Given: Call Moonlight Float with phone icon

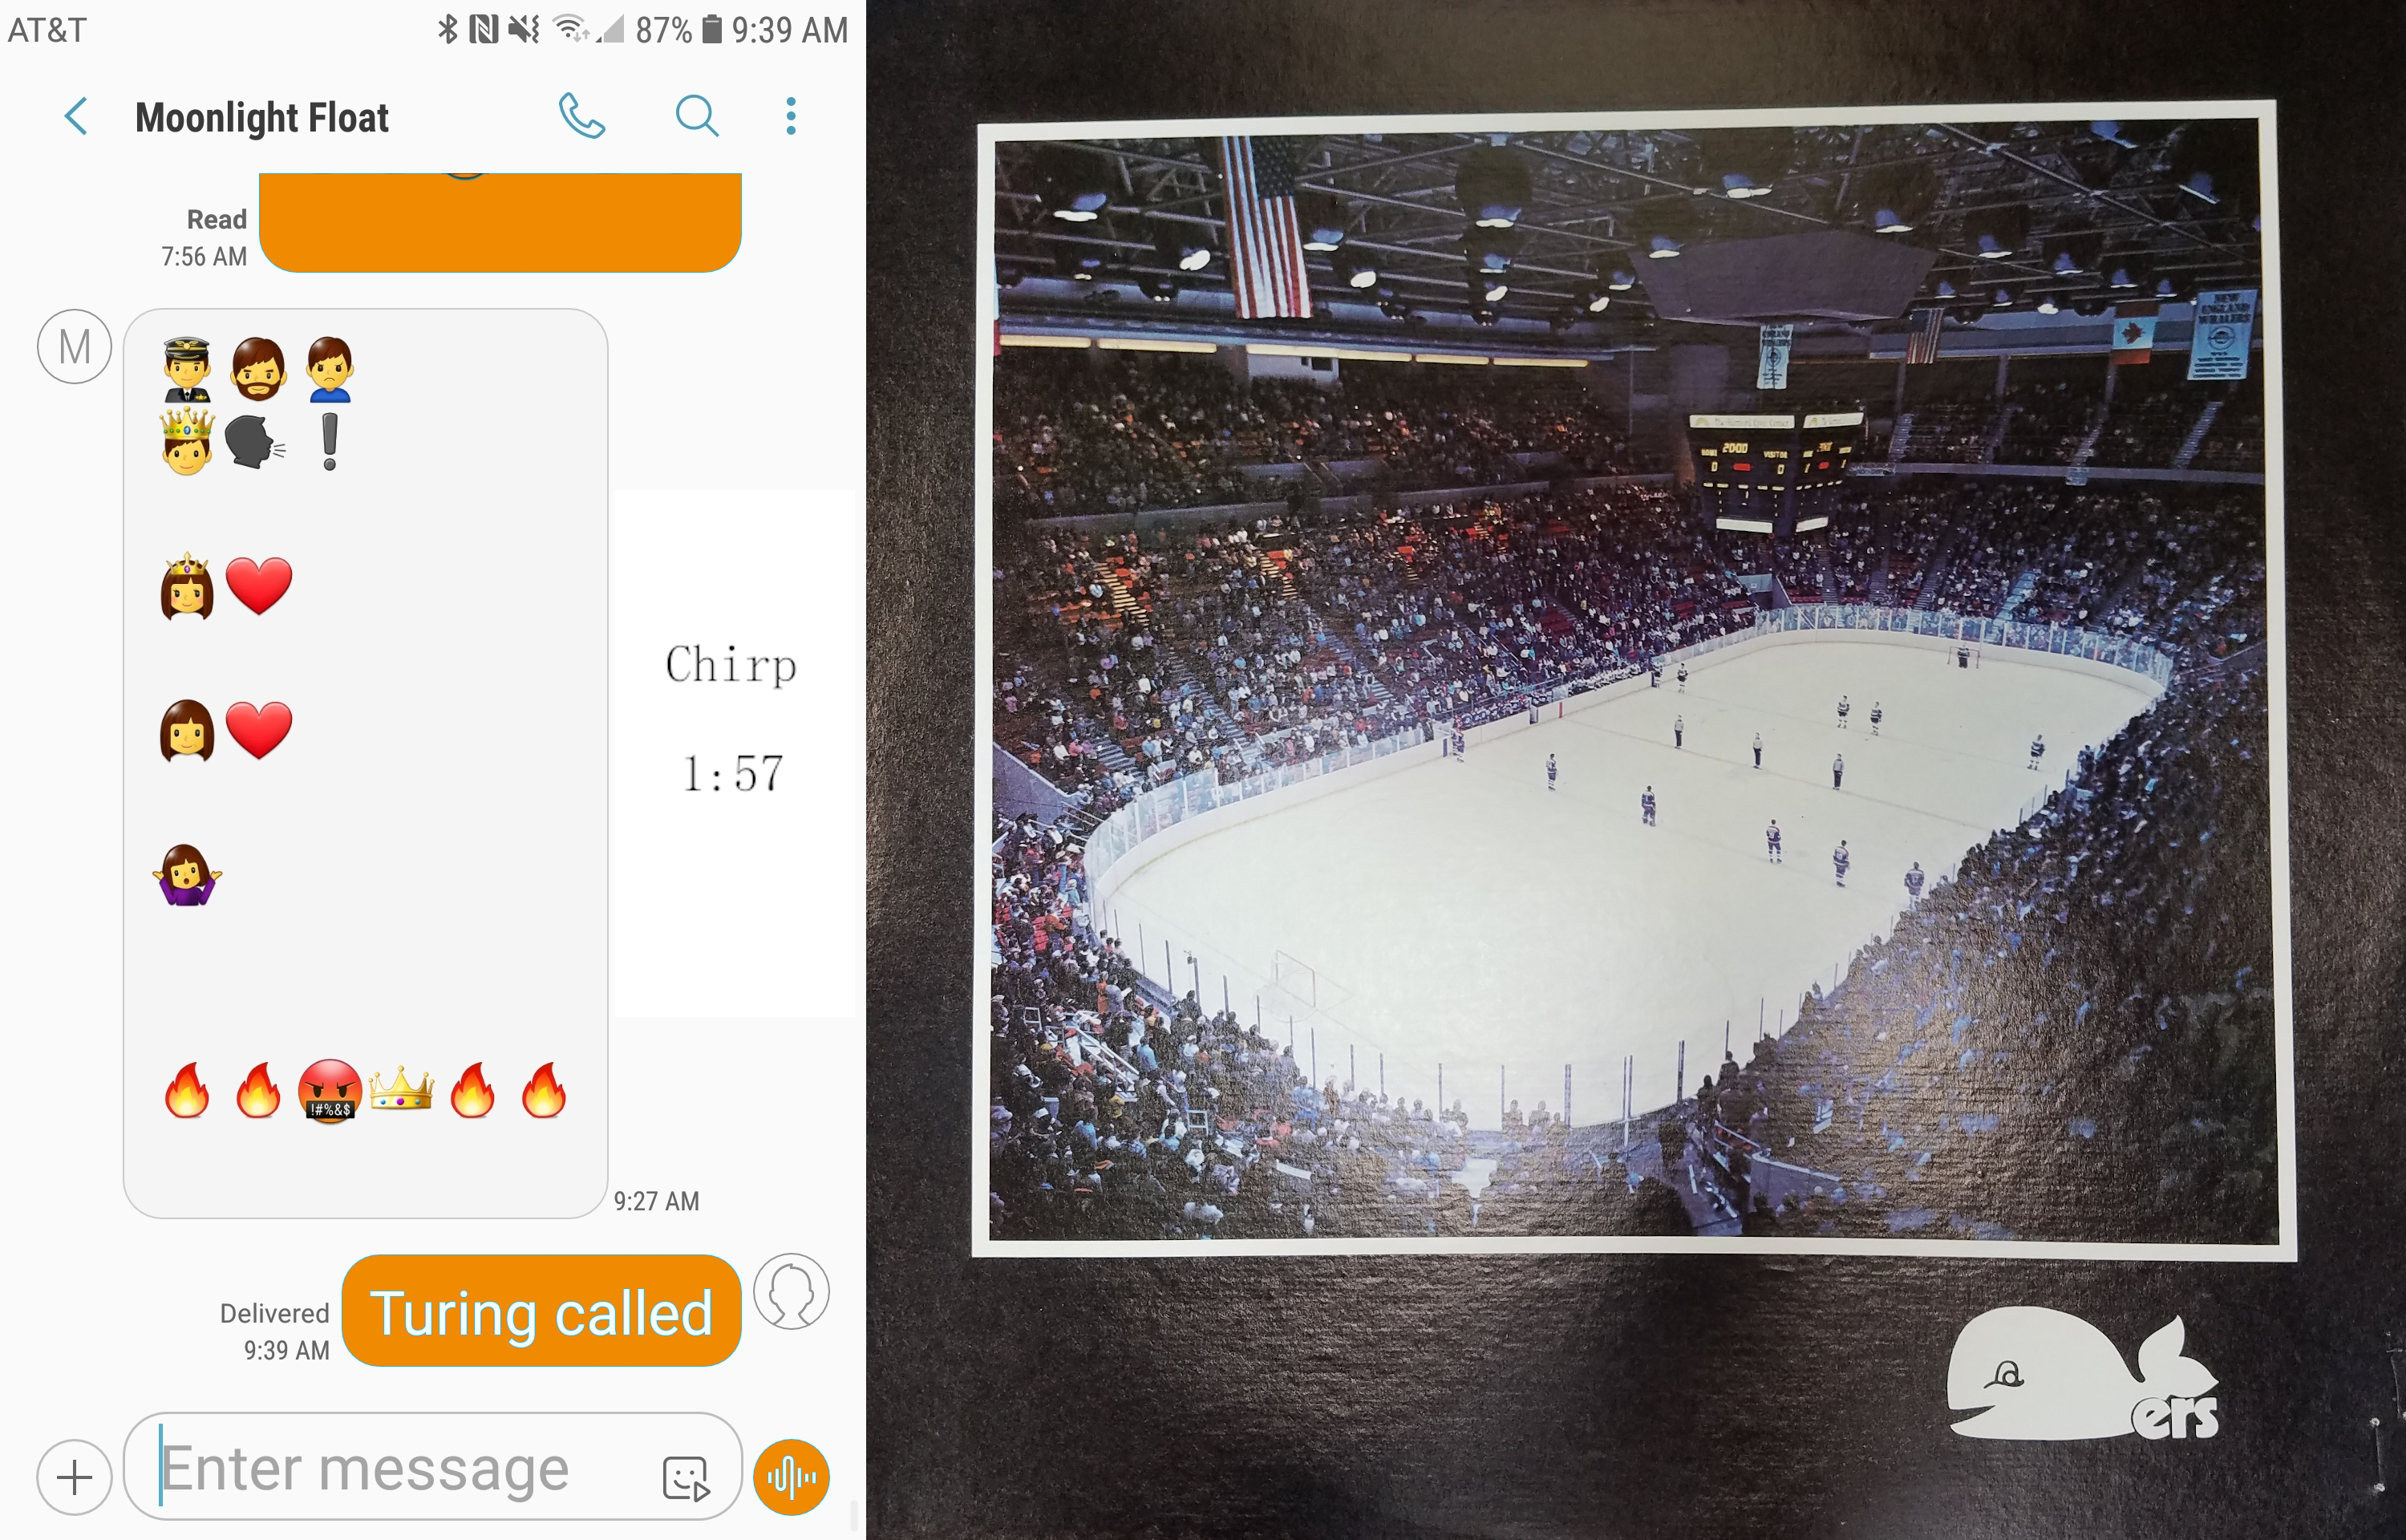Looking at the screenshot, I should pos(581,116).
